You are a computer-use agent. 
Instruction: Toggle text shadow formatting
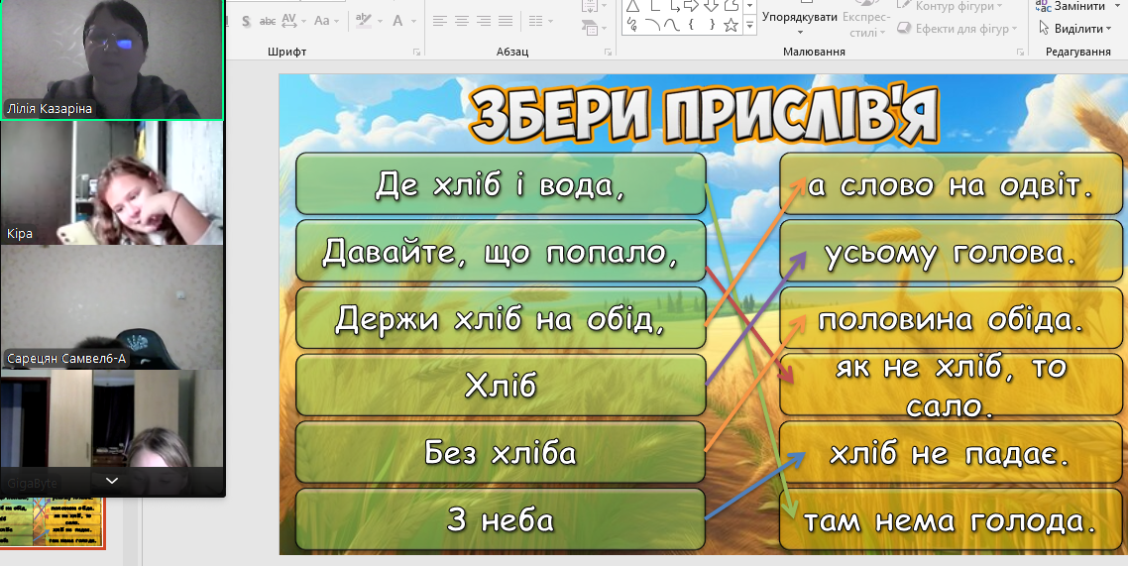tap(246, 21)
